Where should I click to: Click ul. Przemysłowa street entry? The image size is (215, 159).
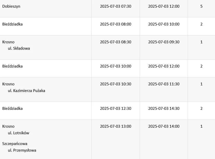22,150
